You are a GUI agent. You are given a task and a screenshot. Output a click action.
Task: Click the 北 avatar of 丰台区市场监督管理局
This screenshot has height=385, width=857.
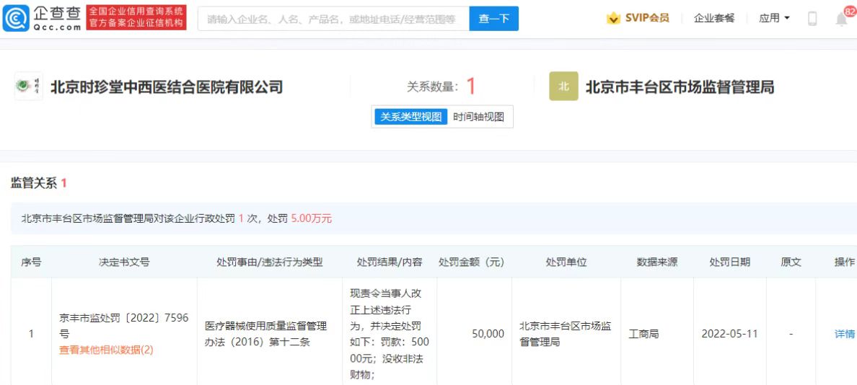tap(563, 87)
